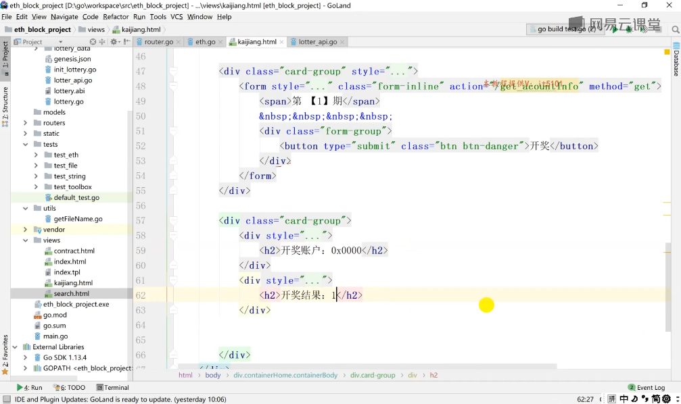Viewport: 681px width, 404px height.
Task: Click the yellow inspection indicator square
Action: pos(667,52)
